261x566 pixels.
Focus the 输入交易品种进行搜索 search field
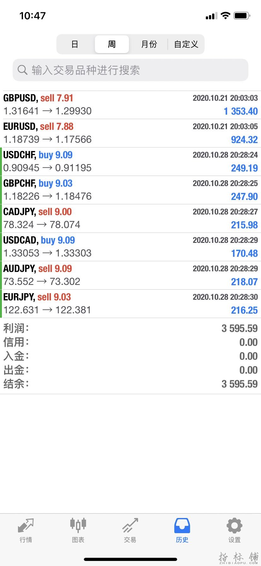[130, 70]
